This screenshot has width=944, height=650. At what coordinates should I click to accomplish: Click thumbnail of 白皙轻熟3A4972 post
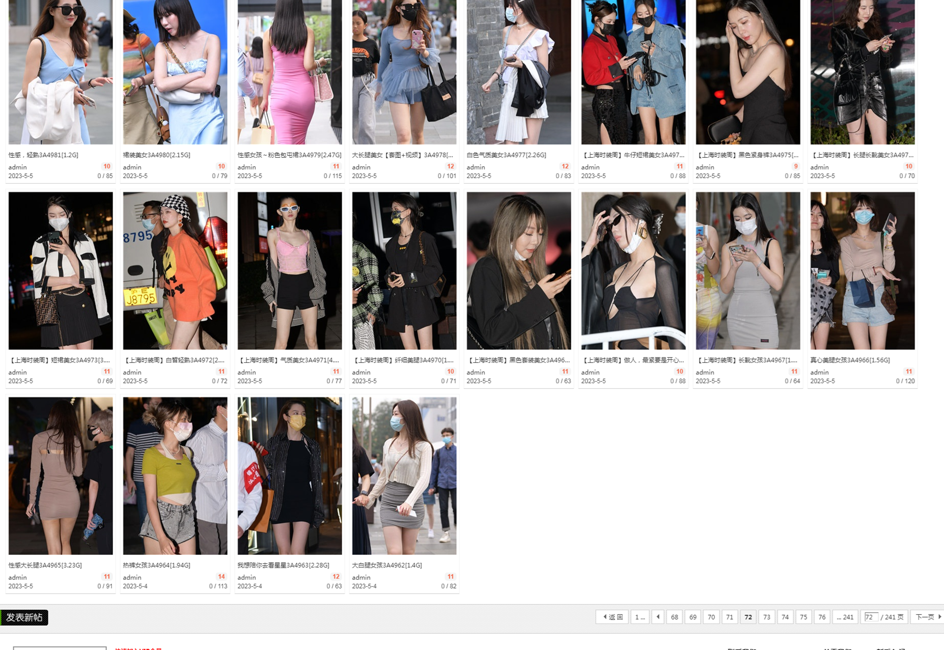coord(175,271)
